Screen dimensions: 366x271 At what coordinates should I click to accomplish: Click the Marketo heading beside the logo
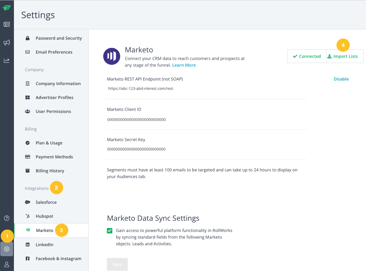(139, 50)
